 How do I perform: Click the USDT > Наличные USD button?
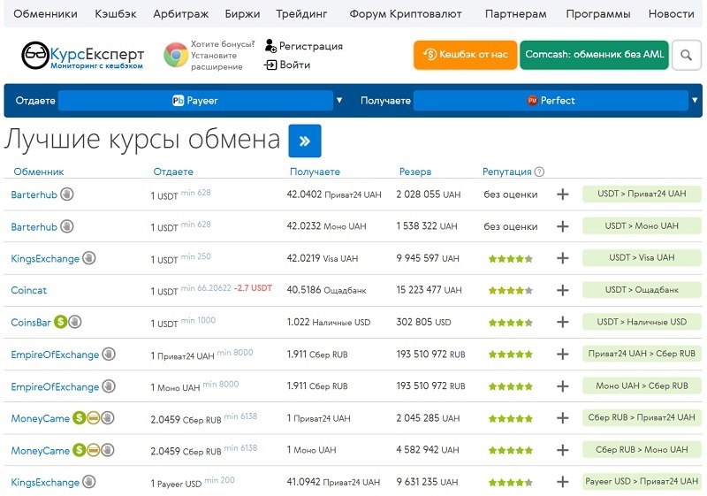coord(642,322)
